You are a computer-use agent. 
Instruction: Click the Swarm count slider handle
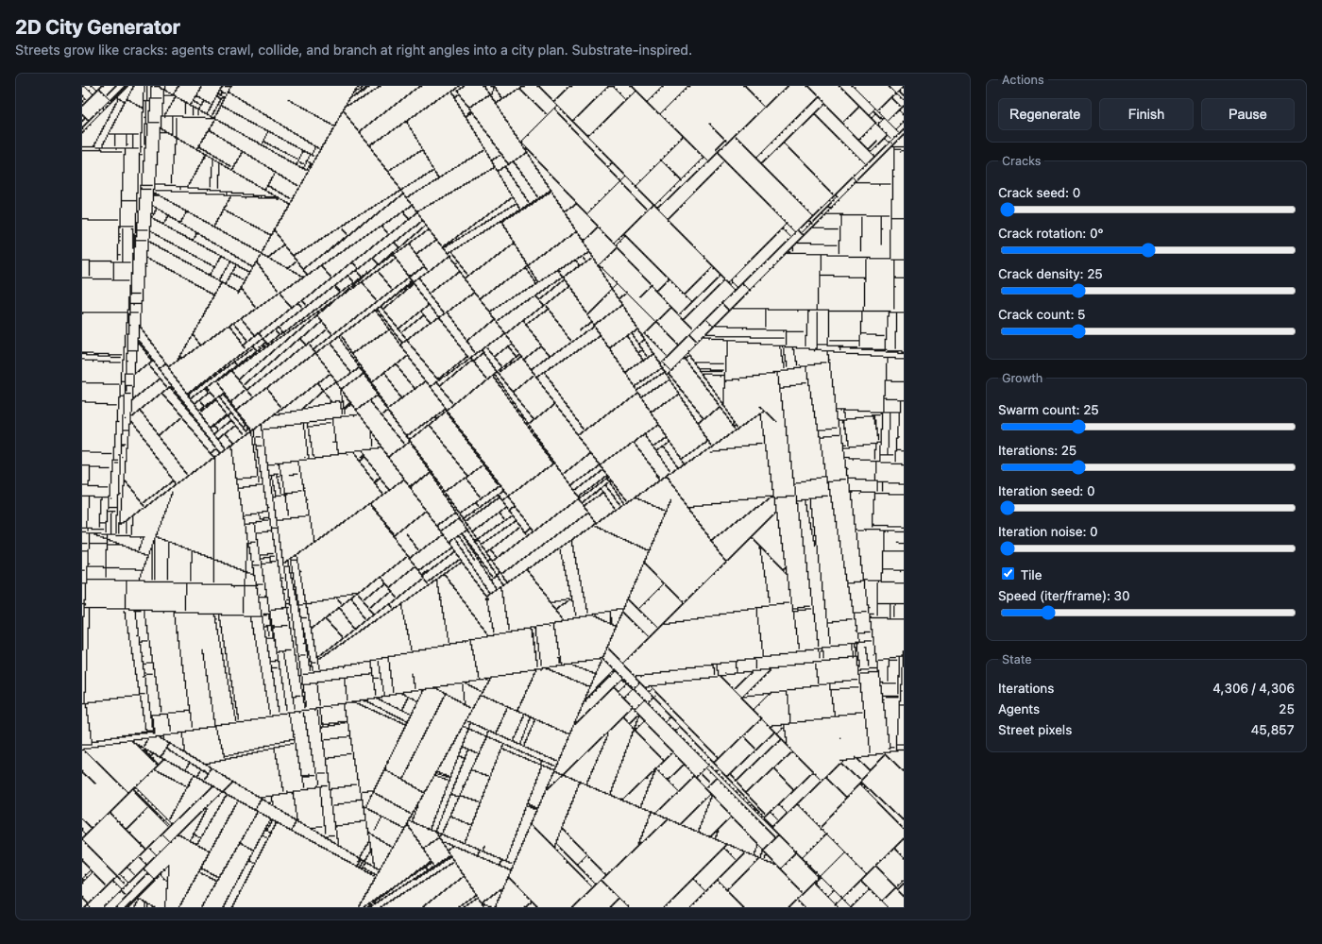coord(1078,427)
